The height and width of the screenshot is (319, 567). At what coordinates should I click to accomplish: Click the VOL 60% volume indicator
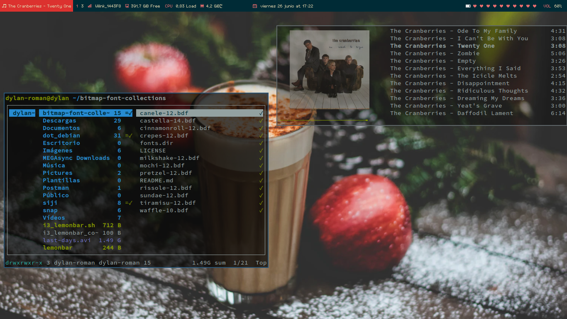coord(552,6)
